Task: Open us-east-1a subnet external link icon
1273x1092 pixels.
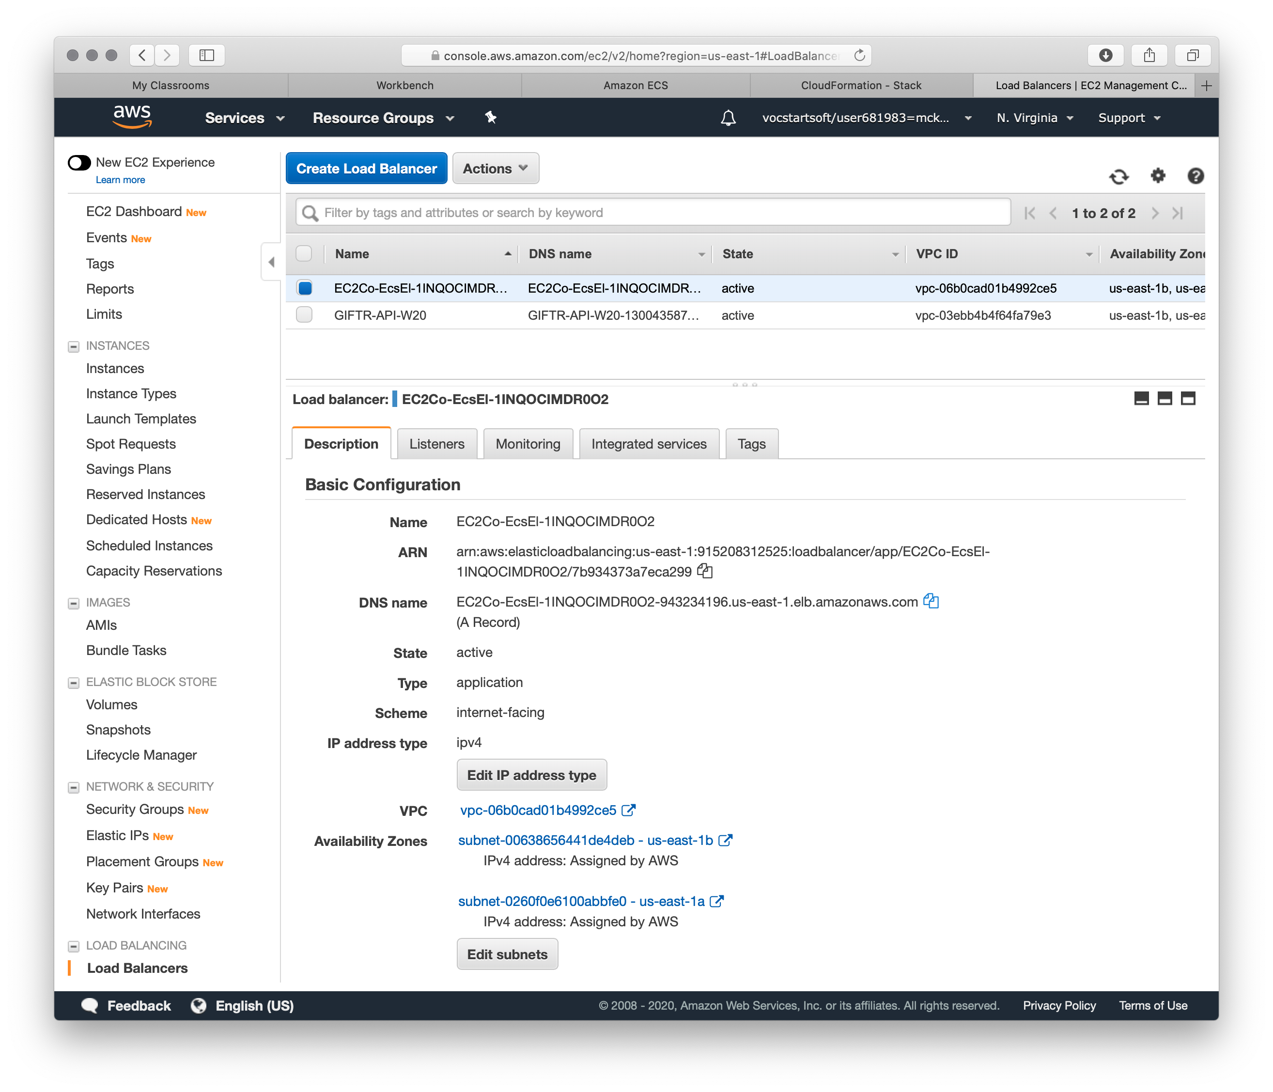Action: coord(716,901)
